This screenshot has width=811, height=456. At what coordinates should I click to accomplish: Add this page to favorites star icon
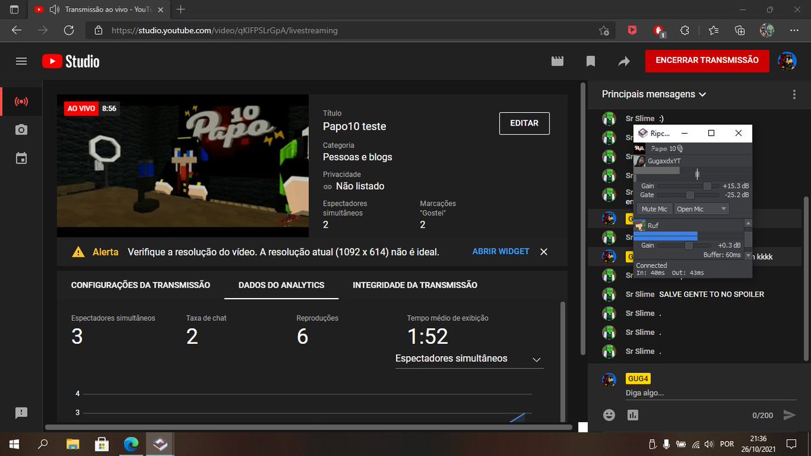coord(604,30)
